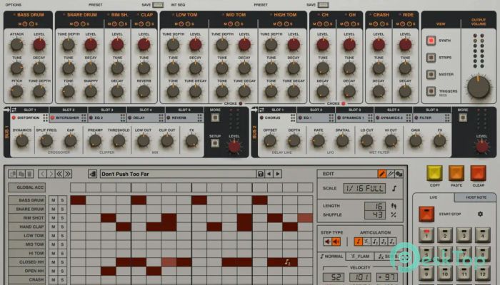Enable the Strips view button
Screen dimensions: 500x285
(431, 58)
